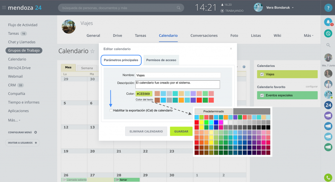
Task: Click the Nombre field containing Viajes
Action: click(x=178, y=75)
